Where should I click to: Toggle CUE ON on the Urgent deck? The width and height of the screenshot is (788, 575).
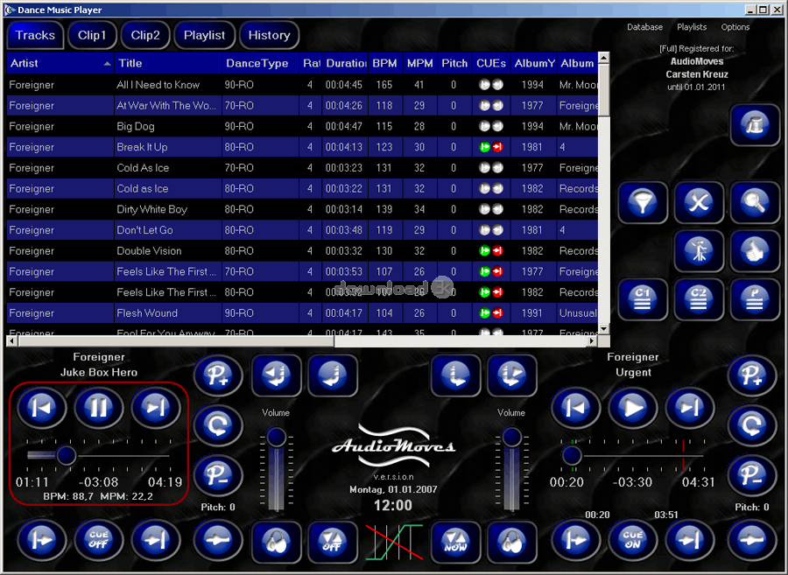(x=633, y=541)
